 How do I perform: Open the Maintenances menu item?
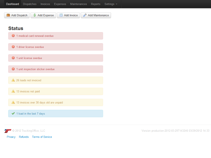pyautogui.click(x=78, y=4)
